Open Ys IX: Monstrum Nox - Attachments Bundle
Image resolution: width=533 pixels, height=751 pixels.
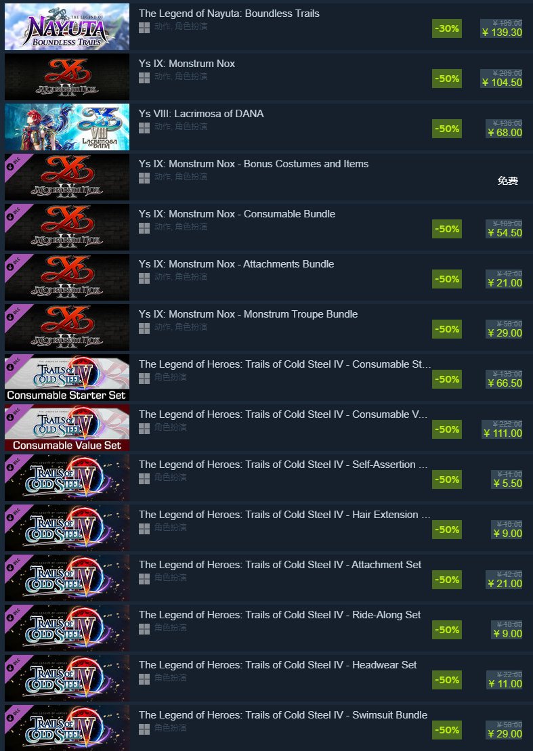(236, 264)
